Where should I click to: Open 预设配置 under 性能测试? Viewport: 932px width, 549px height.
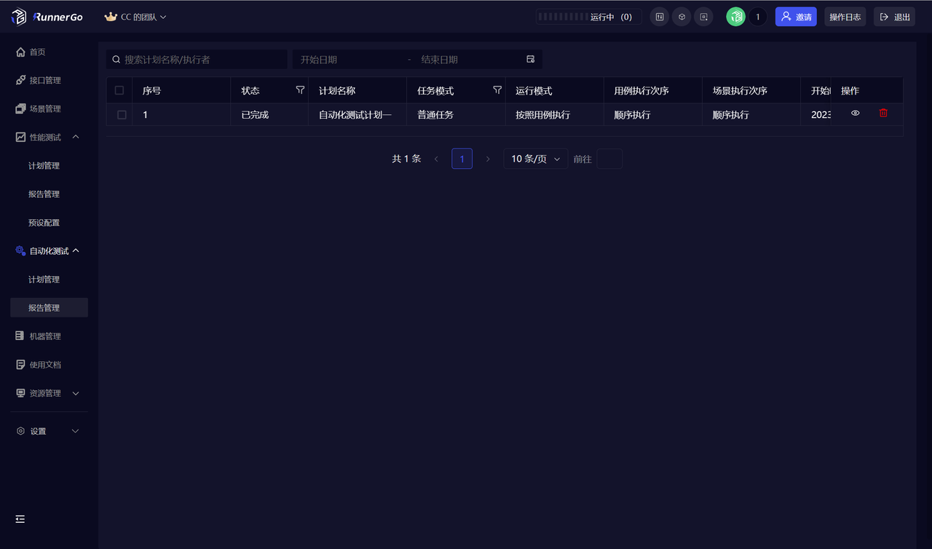click(45, 222)
